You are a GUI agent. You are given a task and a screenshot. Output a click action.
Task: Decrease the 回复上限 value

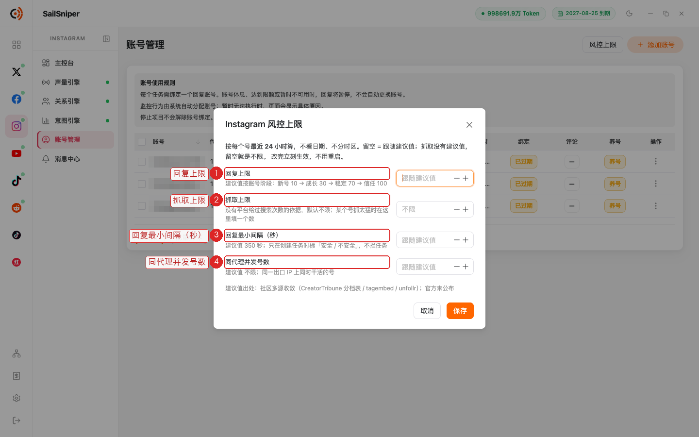[x=457, y=178]
